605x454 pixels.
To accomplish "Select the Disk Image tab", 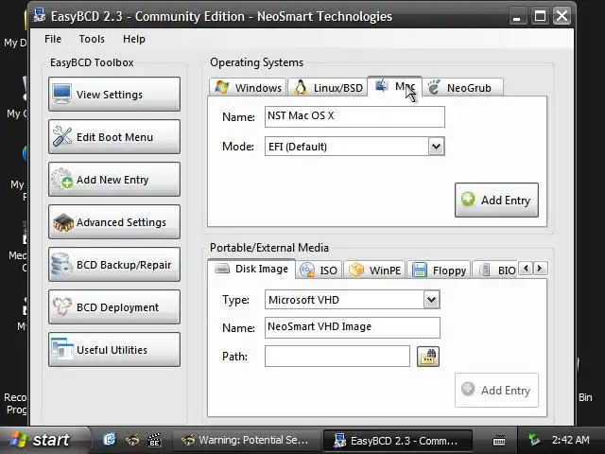I will pos(251,269).
